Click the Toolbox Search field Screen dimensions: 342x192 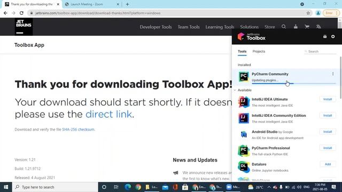click(320, 51)
